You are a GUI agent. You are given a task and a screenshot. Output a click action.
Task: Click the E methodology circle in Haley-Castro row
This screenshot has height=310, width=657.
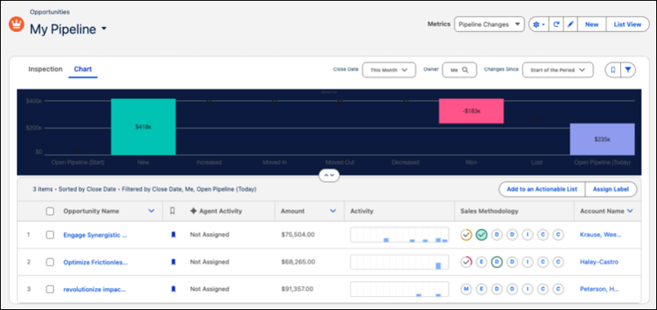(482, 262)
